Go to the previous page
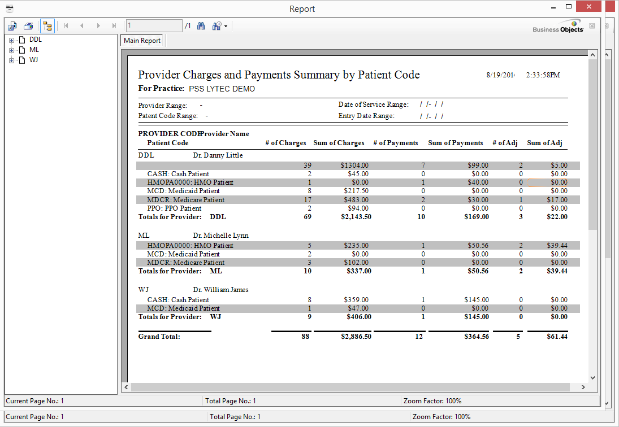The width and height of the screenshot is (619, 427). tap(82, 26)
